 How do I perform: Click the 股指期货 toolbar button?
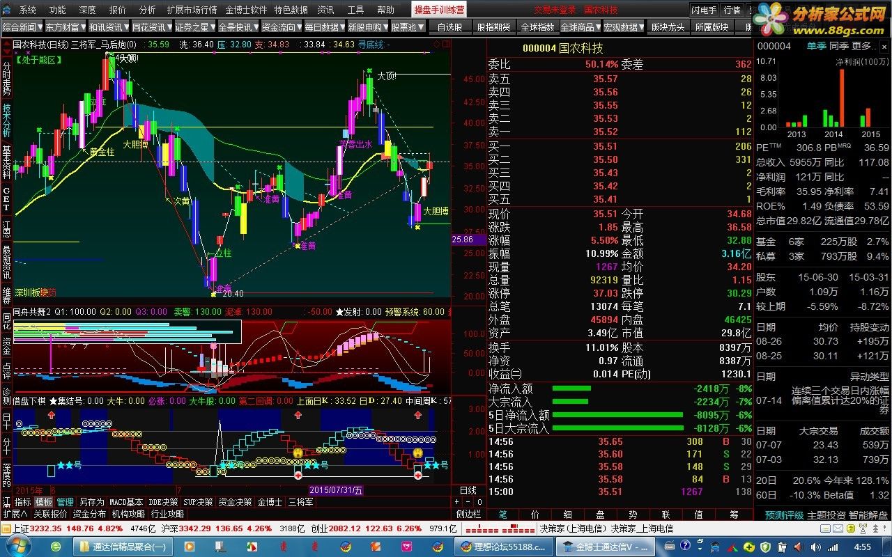493,27
